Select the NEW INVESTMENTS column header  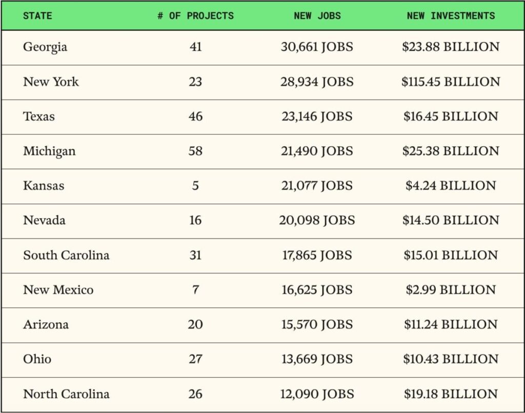[451, 15]
